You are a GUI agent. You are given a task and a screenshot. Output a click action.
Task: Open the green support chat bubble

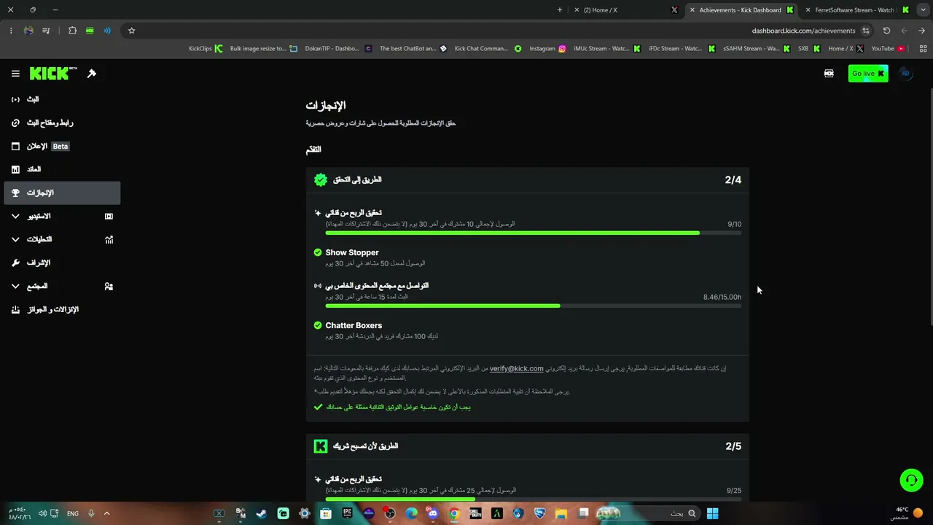(x=911, y=481)
